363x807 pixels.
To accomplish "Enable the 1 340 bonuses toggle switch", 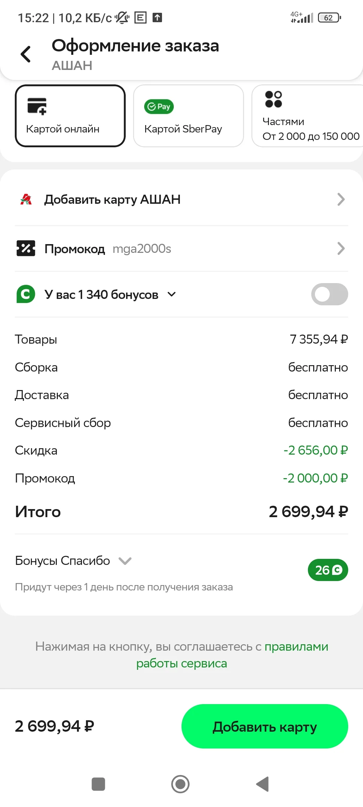I will pos(329,294).
